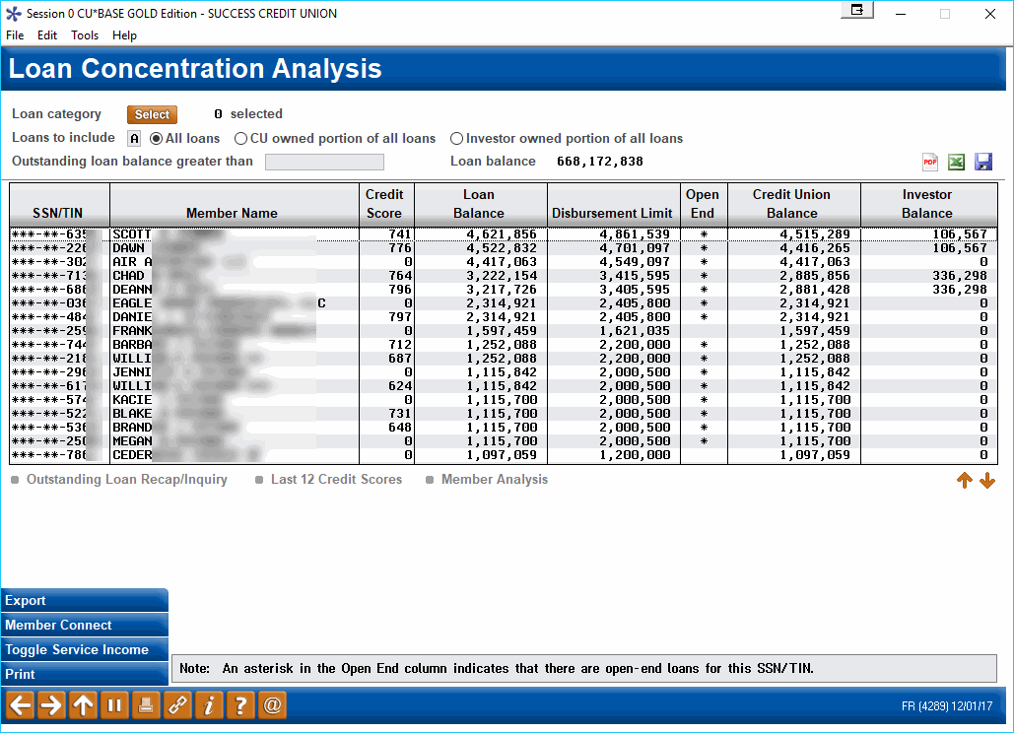Click the printer icon in bottom toolbar
The width and height of the screenshot is (1014, 733).
click(x=146, y=705)
